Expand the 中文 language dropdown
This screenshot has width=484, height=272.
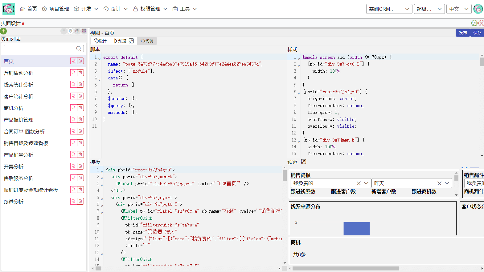458,9
